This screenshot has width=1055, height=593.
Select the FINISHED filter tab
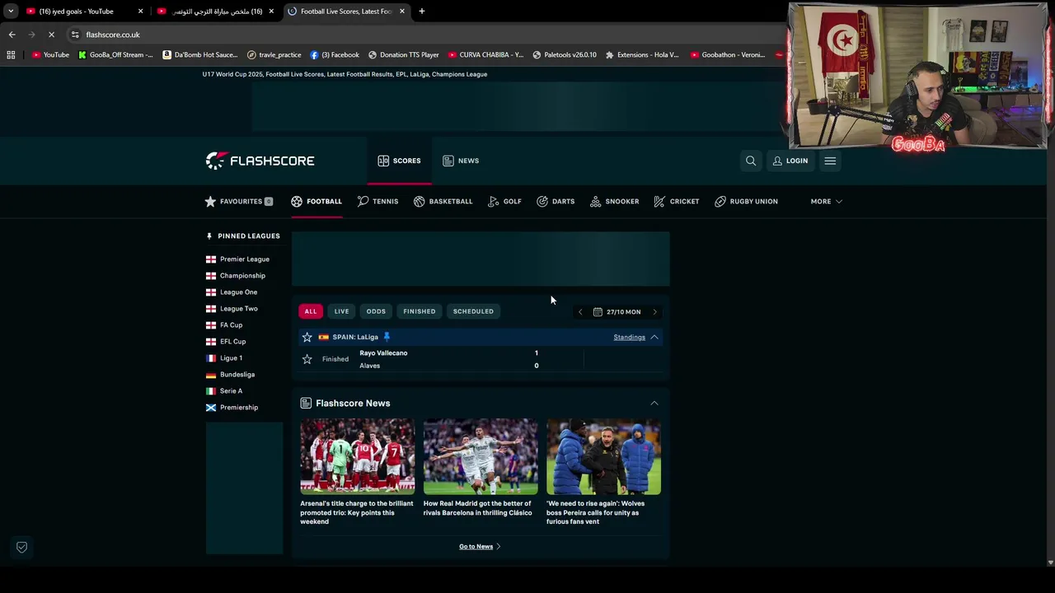pos(420,311)
